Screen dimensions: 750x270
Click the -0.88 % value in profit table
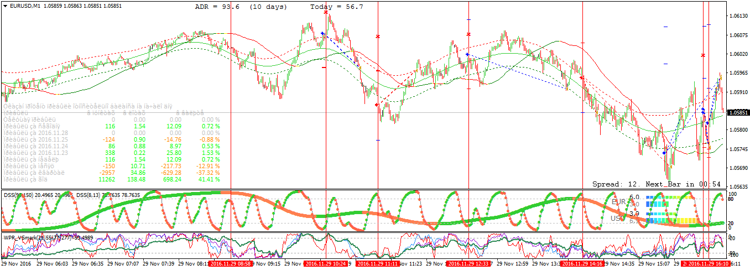tap(209, 140)
